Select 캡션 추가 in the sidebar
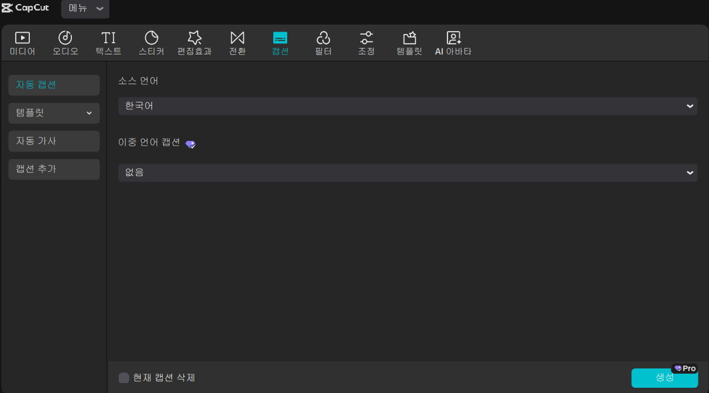The height and width of the screenshot is (393, 709). click(54, 169)
